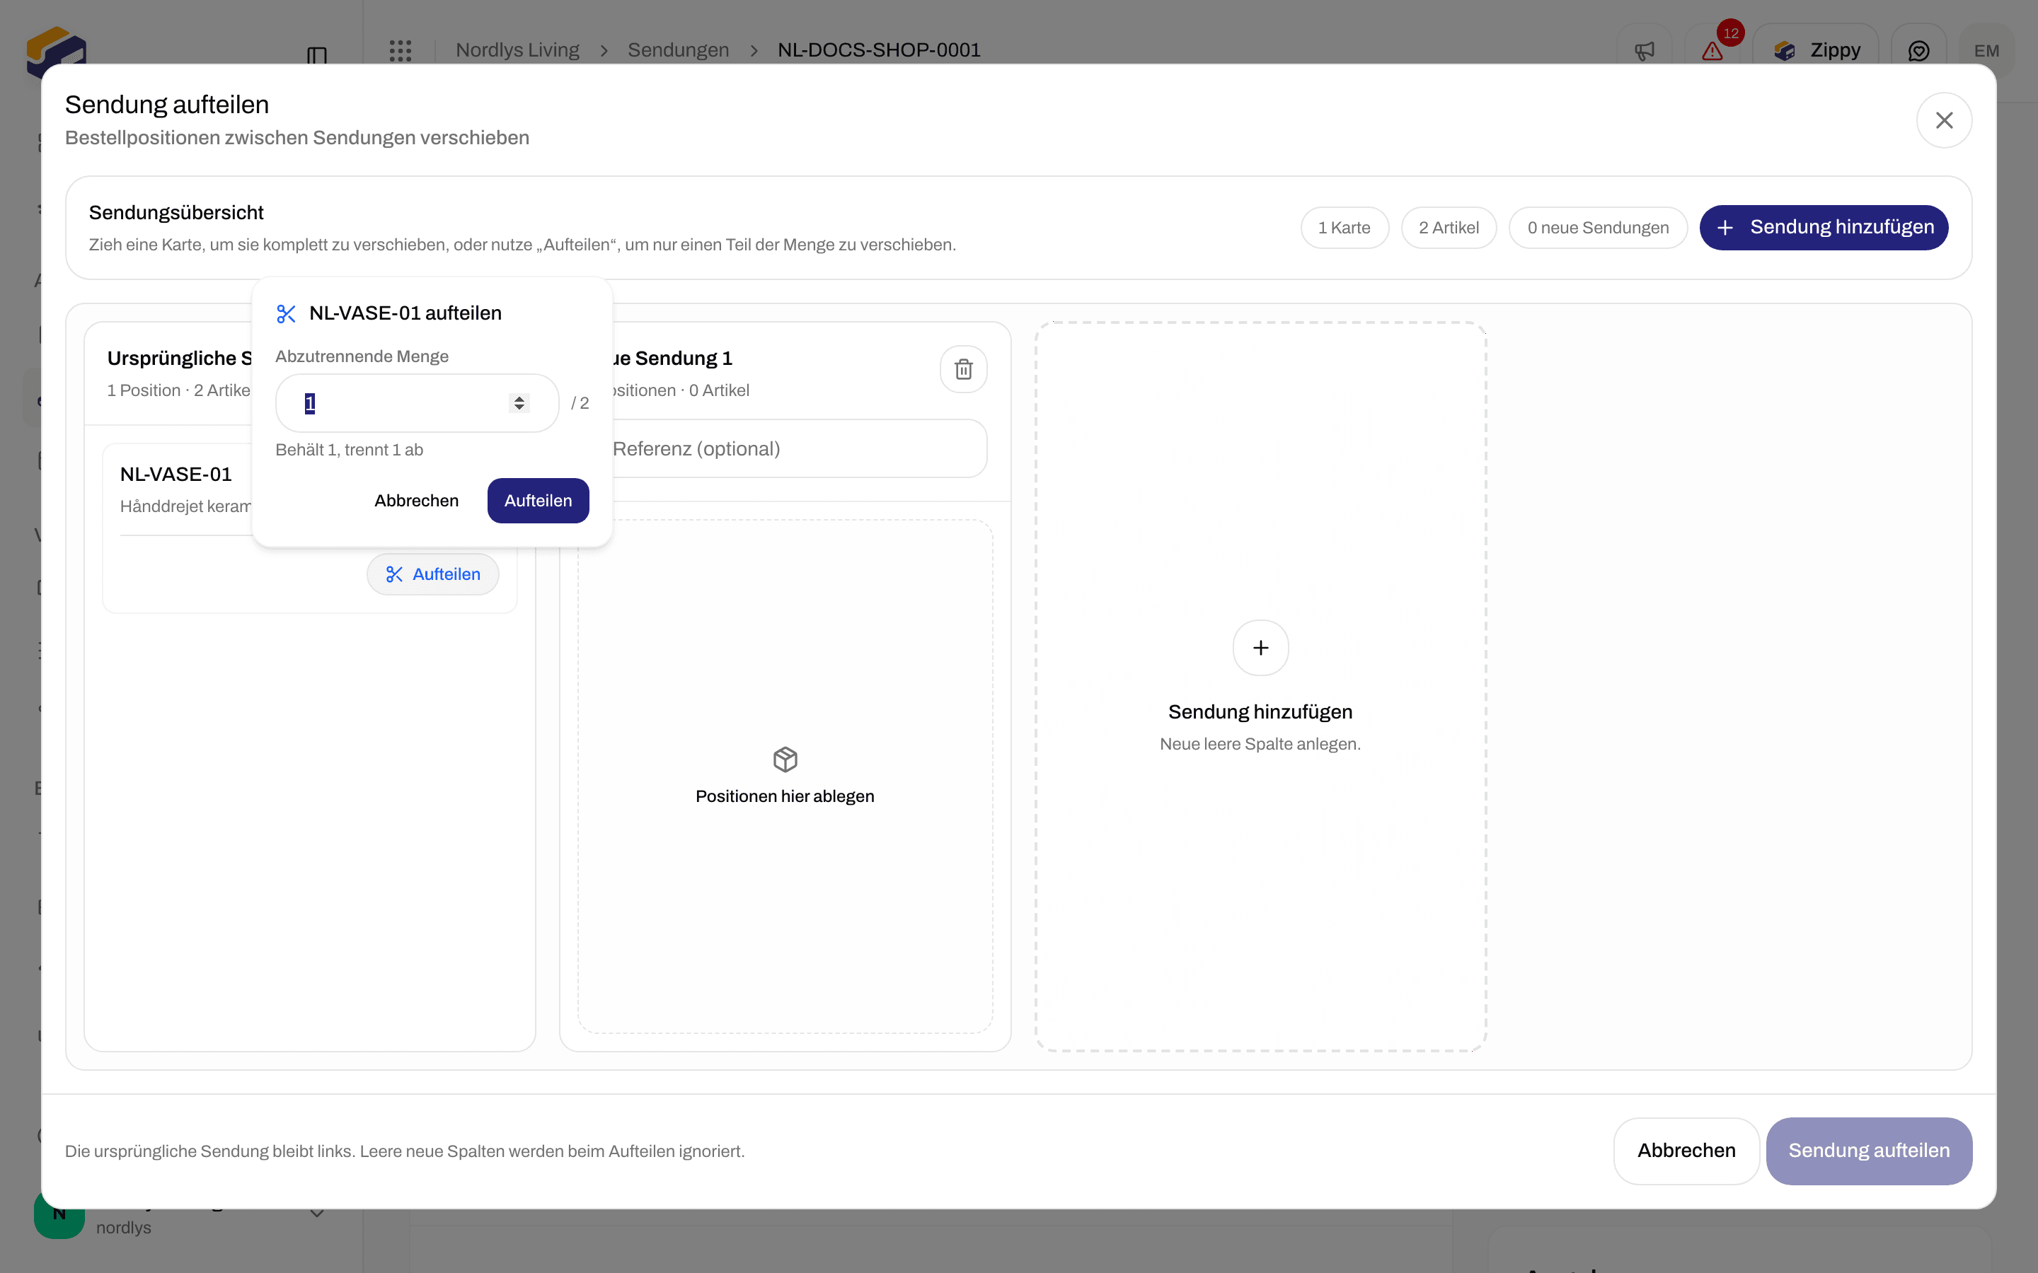Open the alerts icon with the 12 badge

(x=1713, y=50)
